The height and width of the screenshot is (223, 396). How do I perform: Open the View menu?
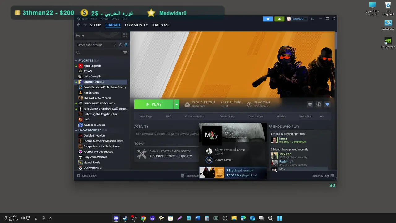tap(94, 19)
